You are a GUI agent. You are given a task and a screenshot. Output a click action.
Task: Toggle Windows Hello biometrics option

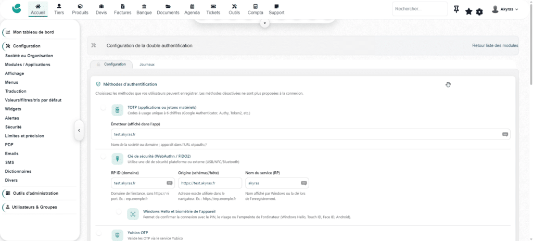coord(119,212)
